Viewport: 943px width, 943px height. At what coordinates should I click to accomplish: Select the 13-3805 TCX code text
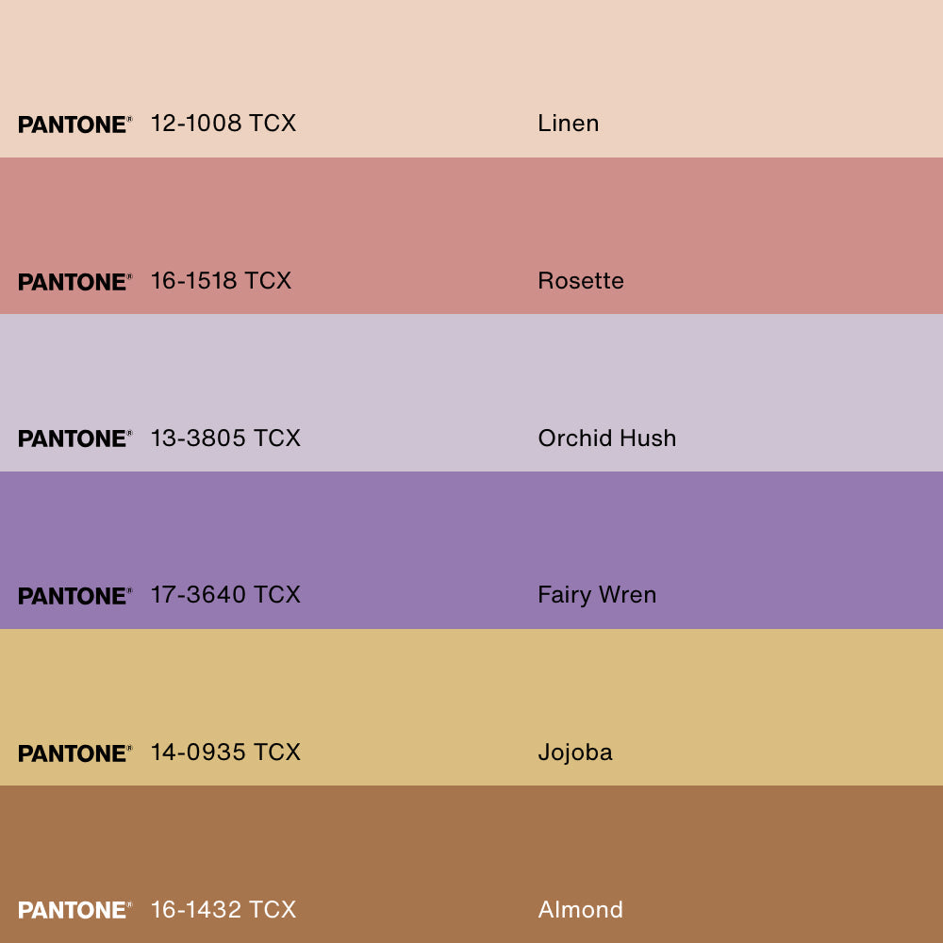(x=225, y=438)
